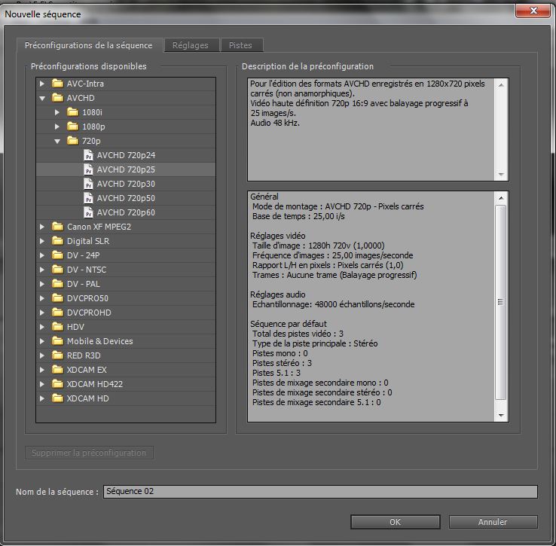Select the DV - NTSC label

pyautogui.click(x=87, y=269)
